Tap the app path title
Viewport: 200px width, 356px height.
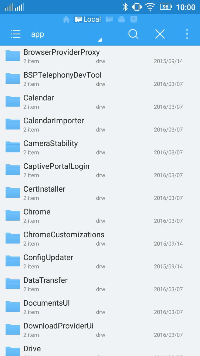37,34
